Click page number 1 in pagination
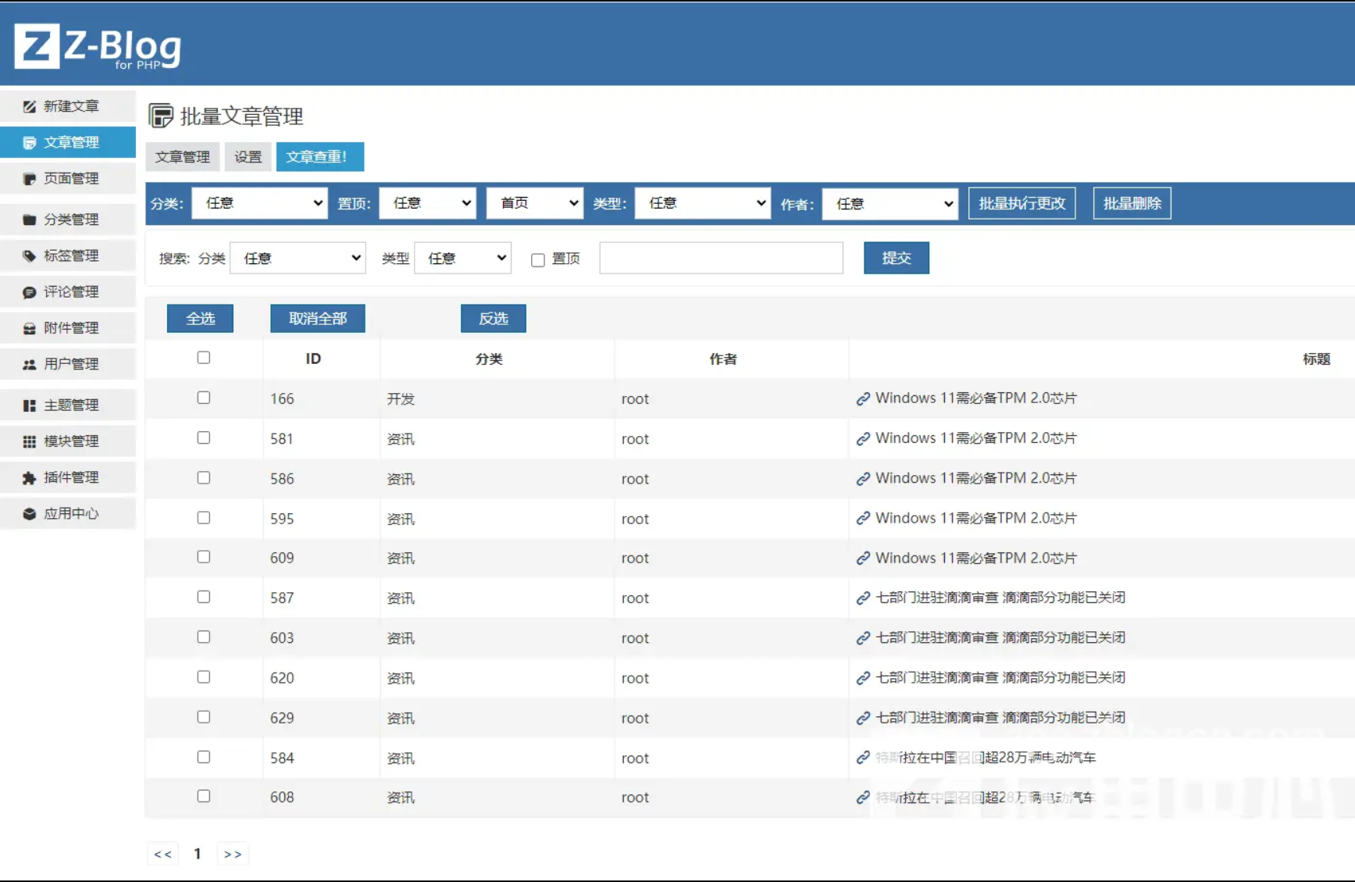Viewport: 1355px width, 882px height. [198, 854]
